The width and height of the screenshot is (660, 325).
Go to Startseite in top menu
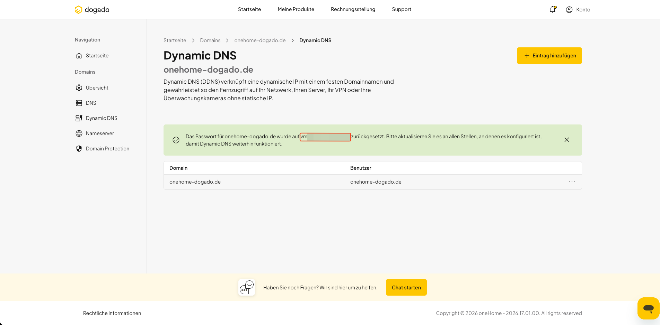[249, 9]
